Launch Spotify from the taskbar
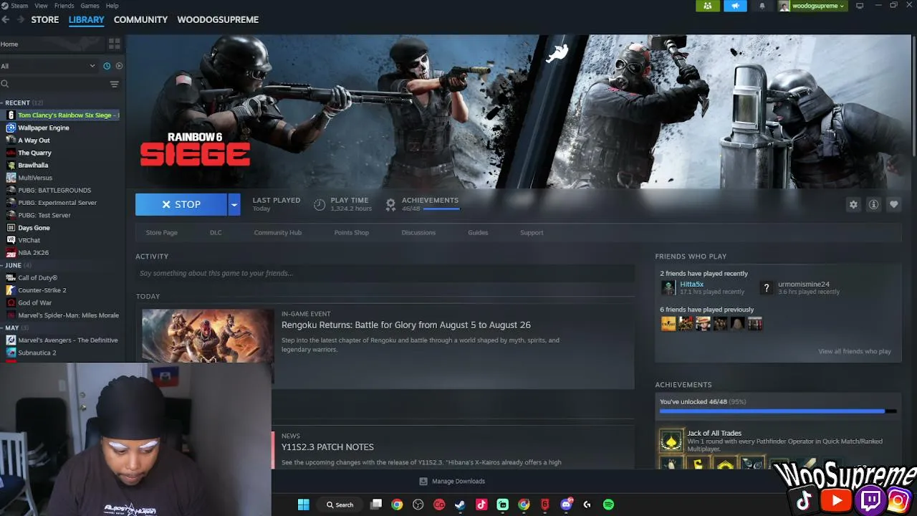Viewport: 917px width, 516px height. click(608, 505)
